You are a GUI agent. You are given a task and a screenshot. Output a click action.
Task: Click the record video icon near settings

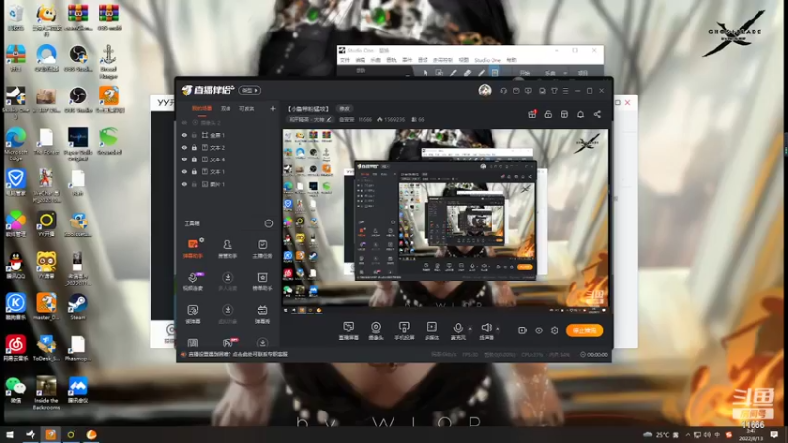522,330
